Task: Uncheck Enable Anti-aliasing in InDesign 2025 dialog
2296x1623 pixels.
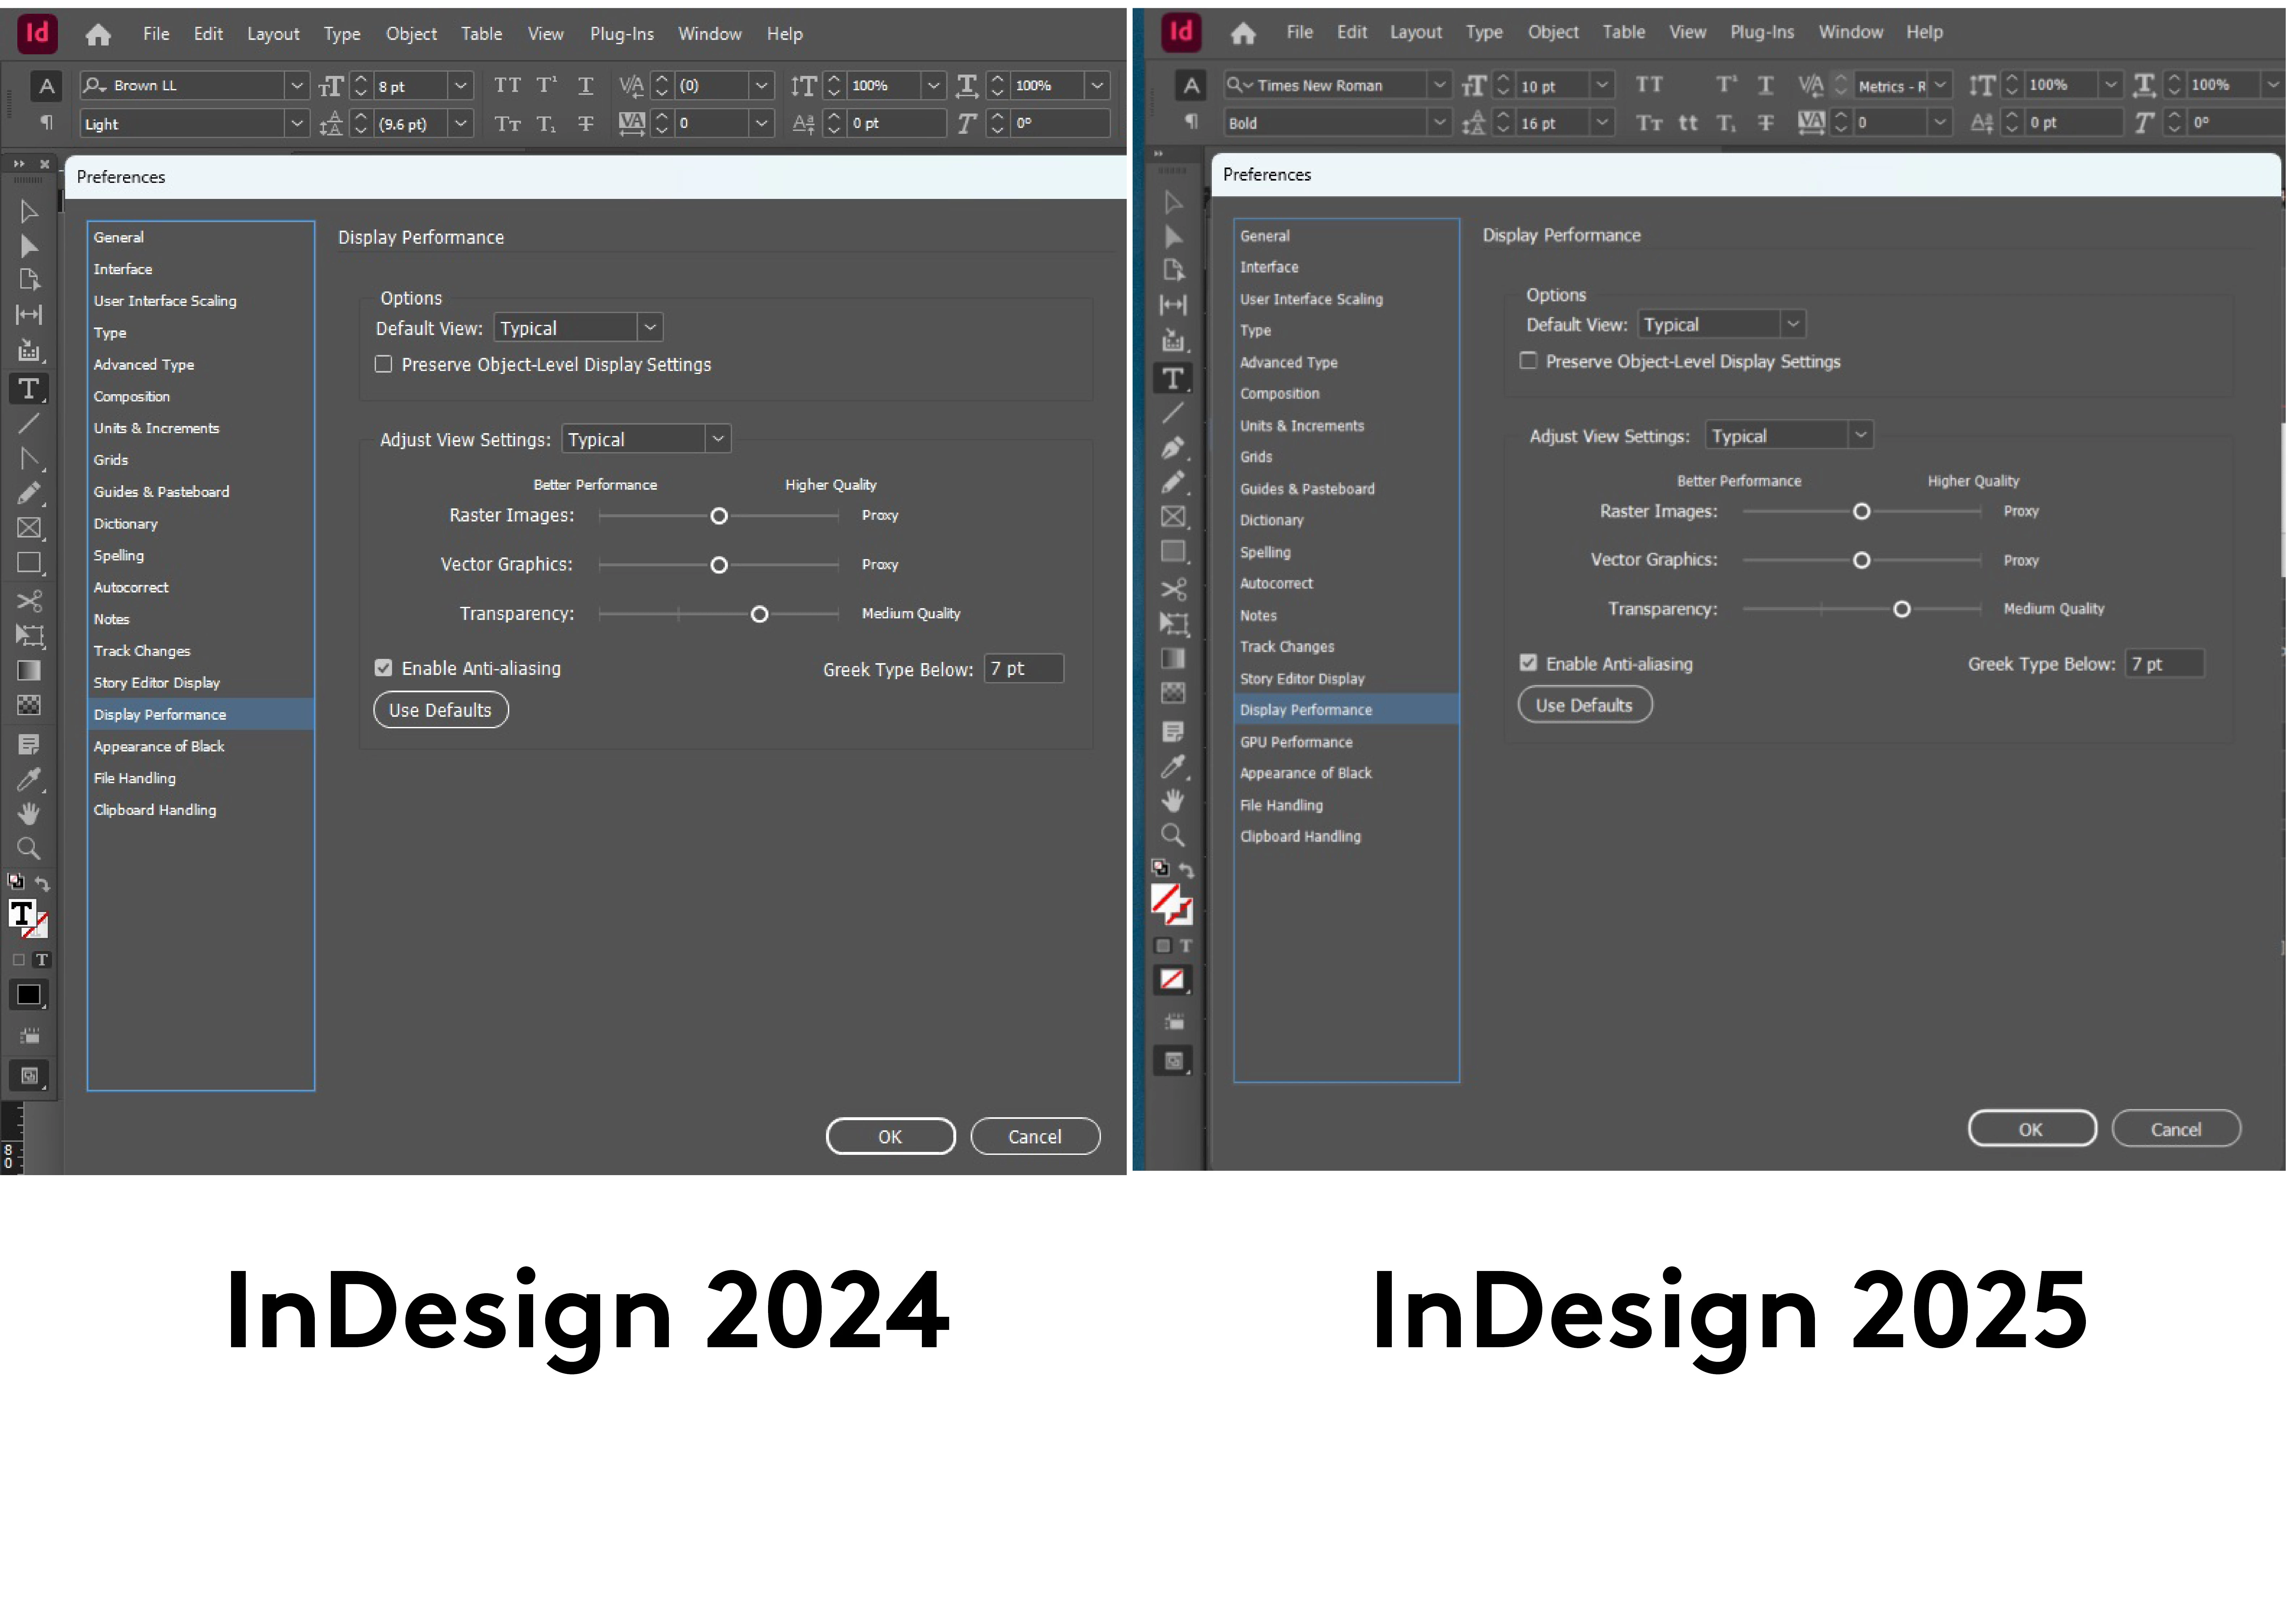Action: point(1528,663)
